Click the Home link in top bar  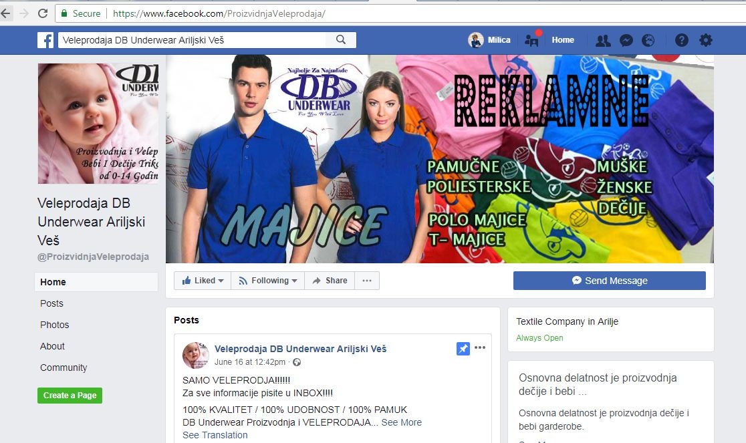click(x=563, y=40)
